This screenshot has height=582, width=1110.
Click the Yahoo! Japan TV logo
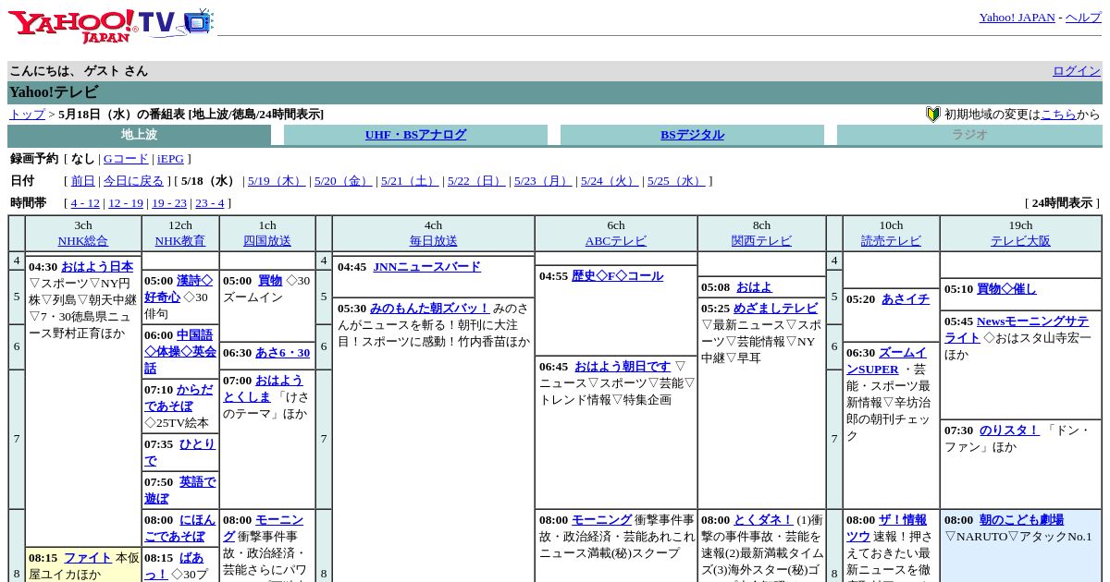(x=112, y=25)
